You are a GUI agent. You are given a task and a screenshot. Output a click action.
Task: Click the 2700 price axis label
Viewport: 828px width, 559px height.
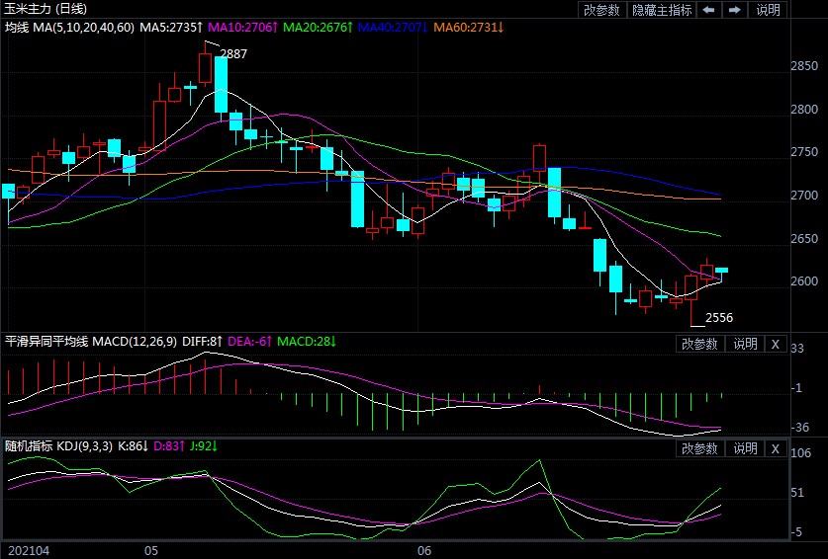tap(804, 196)
